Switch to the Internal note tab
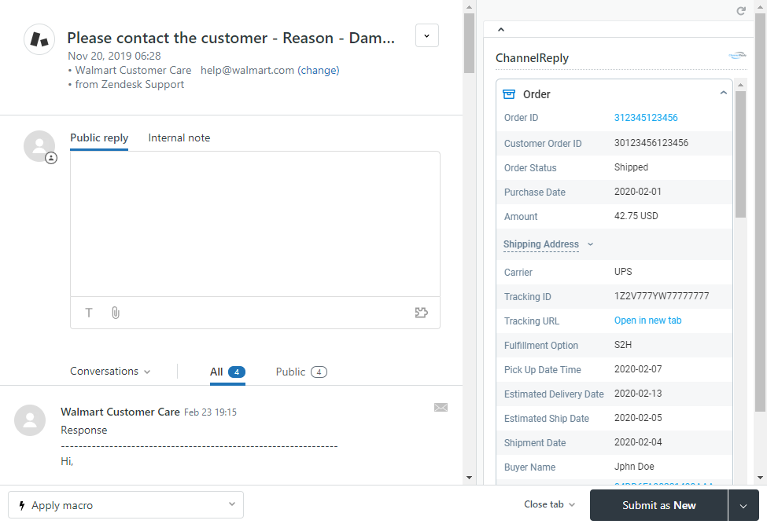Image resolution: width=767 pixels, height=524 pixels. [179, 138]
